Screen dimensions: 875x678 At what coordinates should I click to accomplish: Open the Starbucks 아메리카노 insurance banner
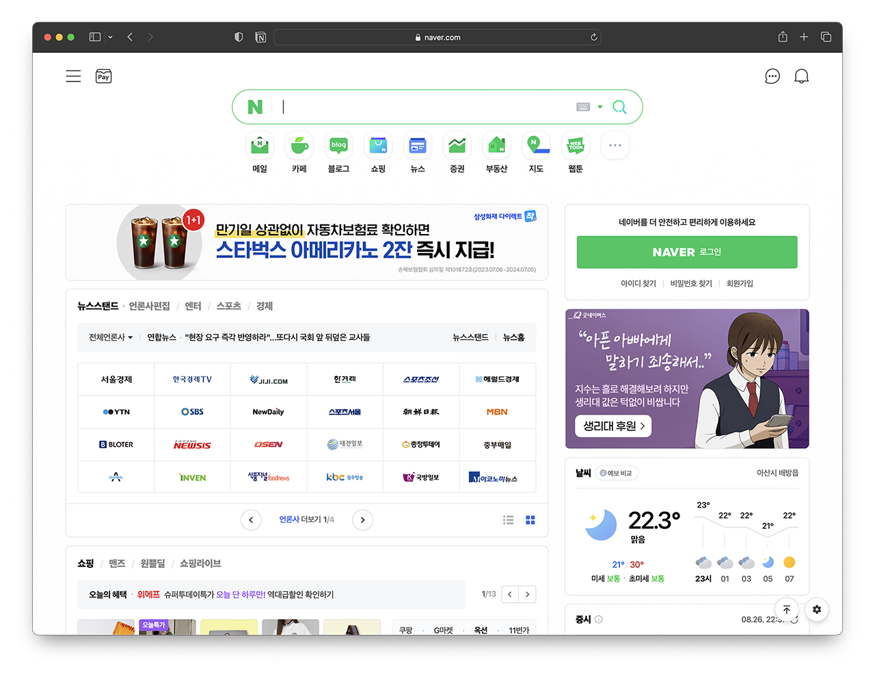tap(307, 242)
